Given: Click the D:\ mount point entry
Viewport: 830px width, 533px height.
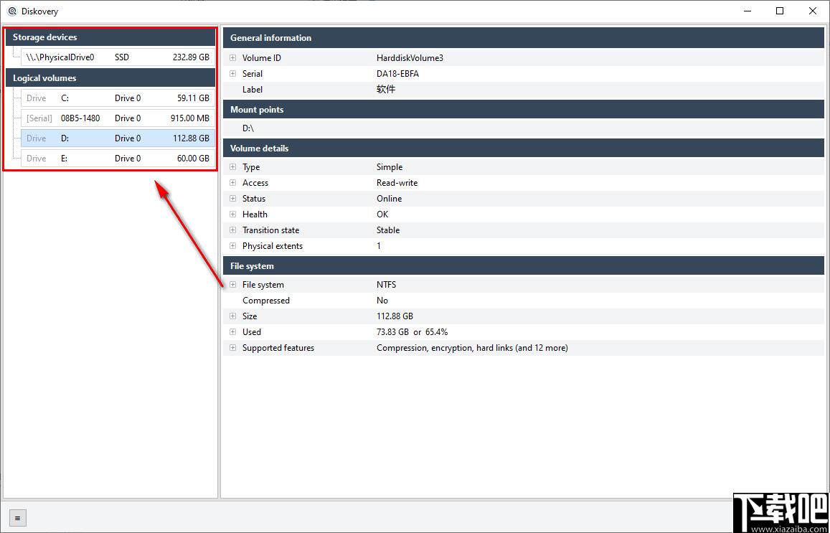Looking at the screenshot, I should (x=250, y=128).
